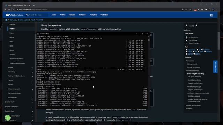
Task: Open new tab with plus button
Action: click(34, 6)
